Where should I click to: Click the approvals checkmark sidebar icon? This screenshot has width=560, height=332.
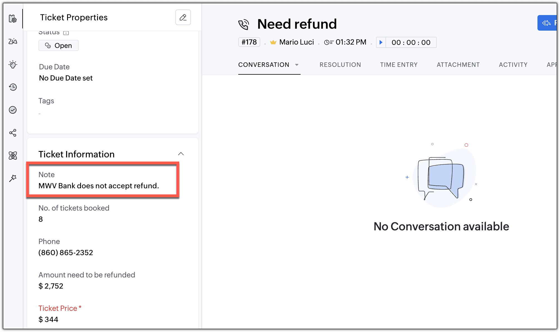point(13,110)
